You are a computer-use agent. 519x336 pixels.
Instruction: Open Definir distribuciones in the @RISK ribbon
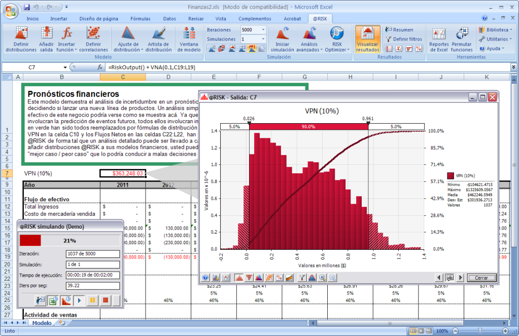(21, 40)
